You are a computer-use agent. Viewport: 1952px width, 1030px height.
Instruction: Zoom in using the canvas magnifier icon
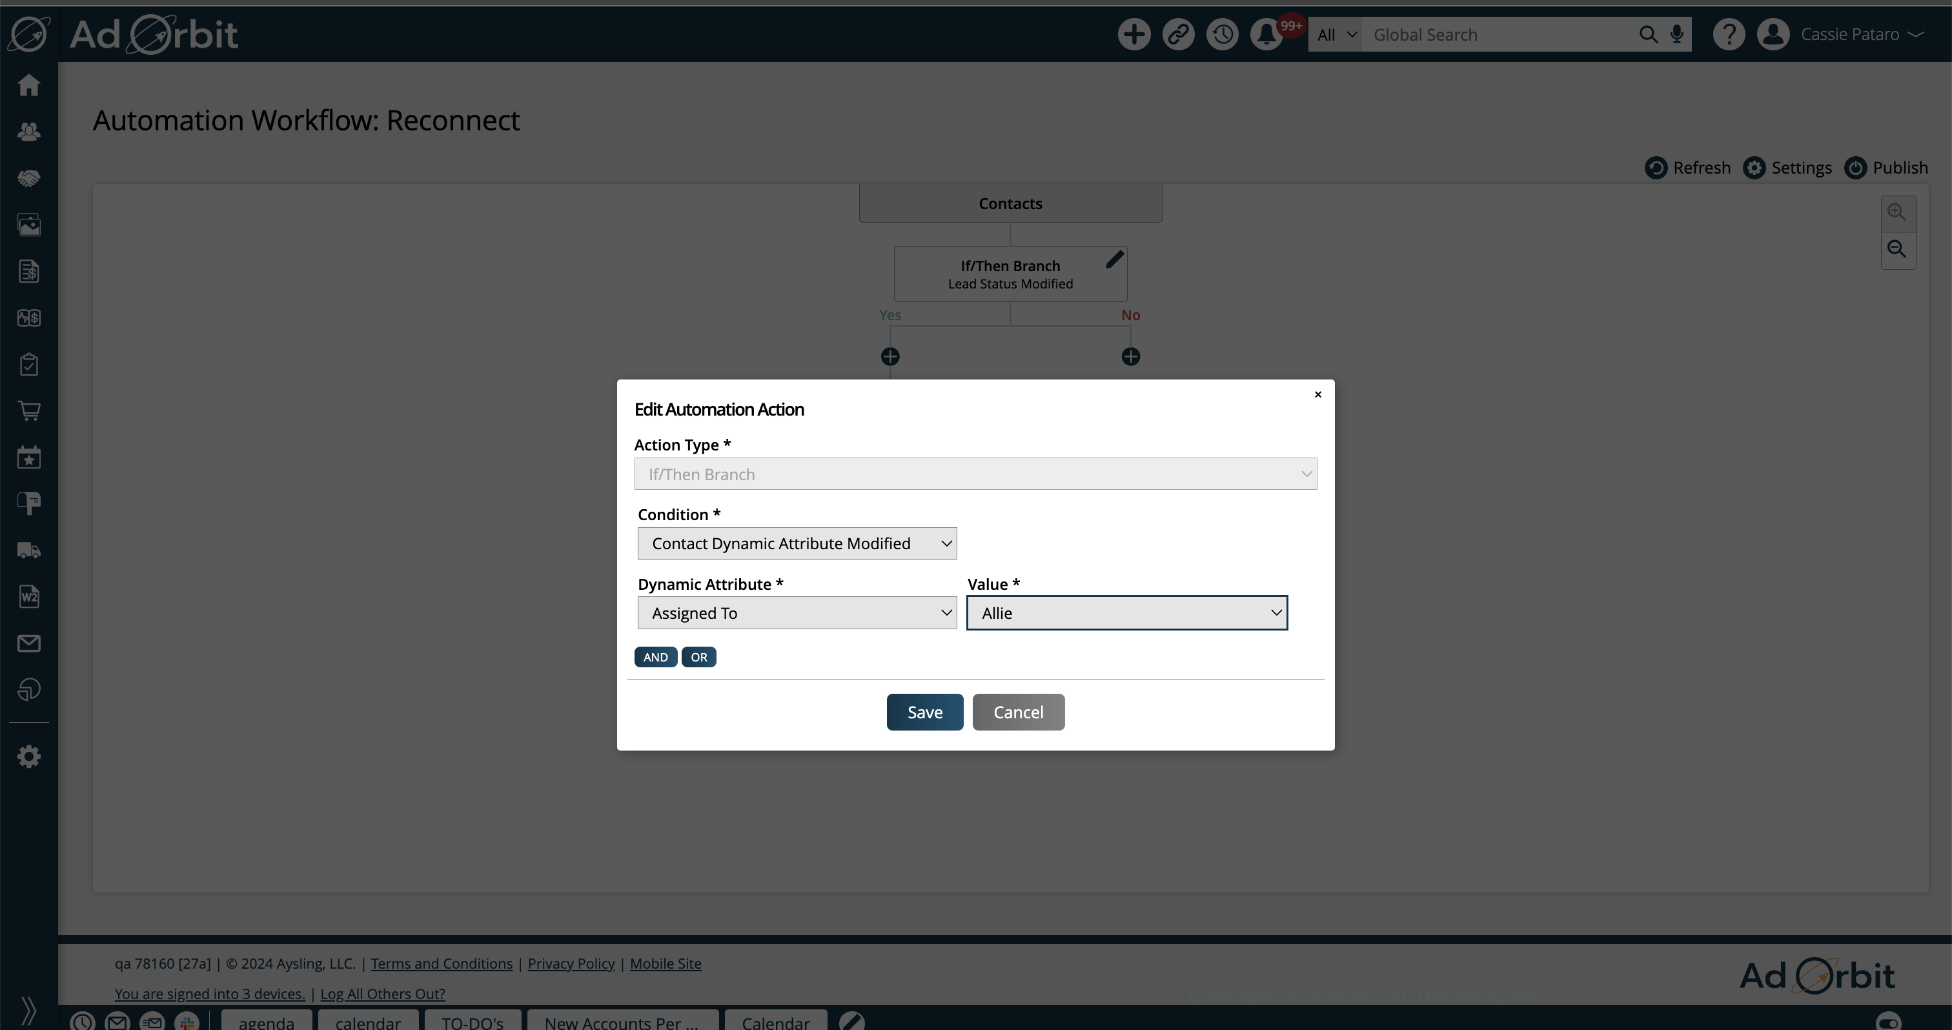[1897, 211]
